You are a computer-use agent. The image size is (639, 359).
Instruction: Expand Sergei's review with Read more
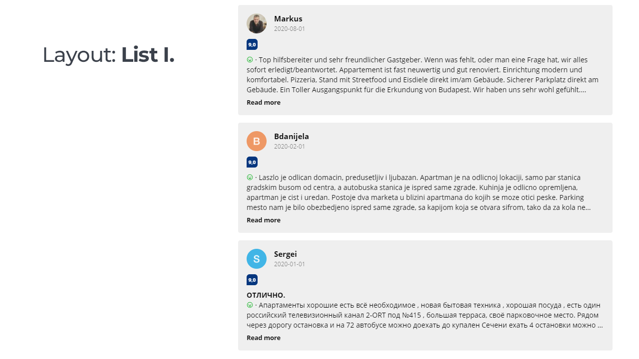264,338
